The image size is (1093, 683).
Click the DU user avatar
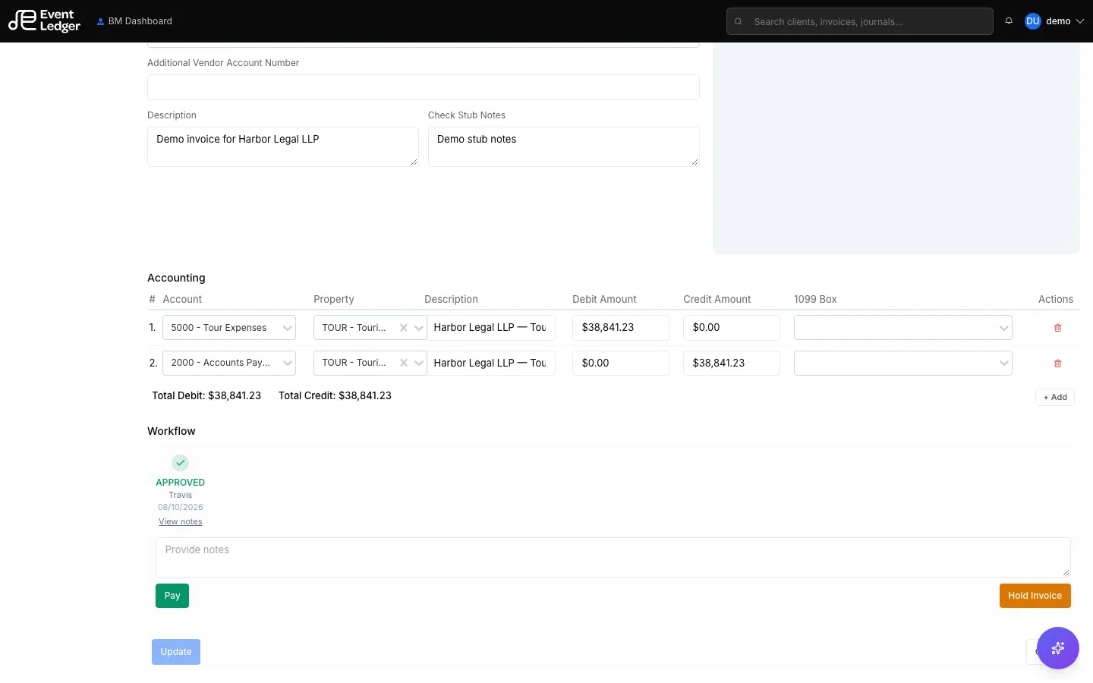[x=1032, y=21]
